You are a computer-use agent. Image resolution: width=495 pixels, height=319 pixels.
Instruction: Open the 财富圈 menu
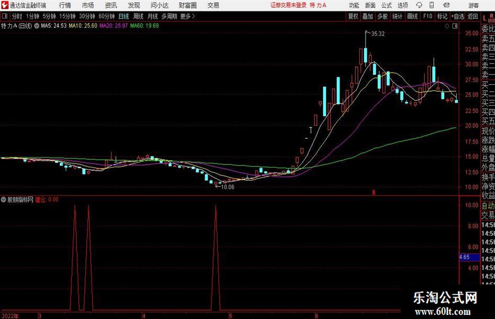188,5
